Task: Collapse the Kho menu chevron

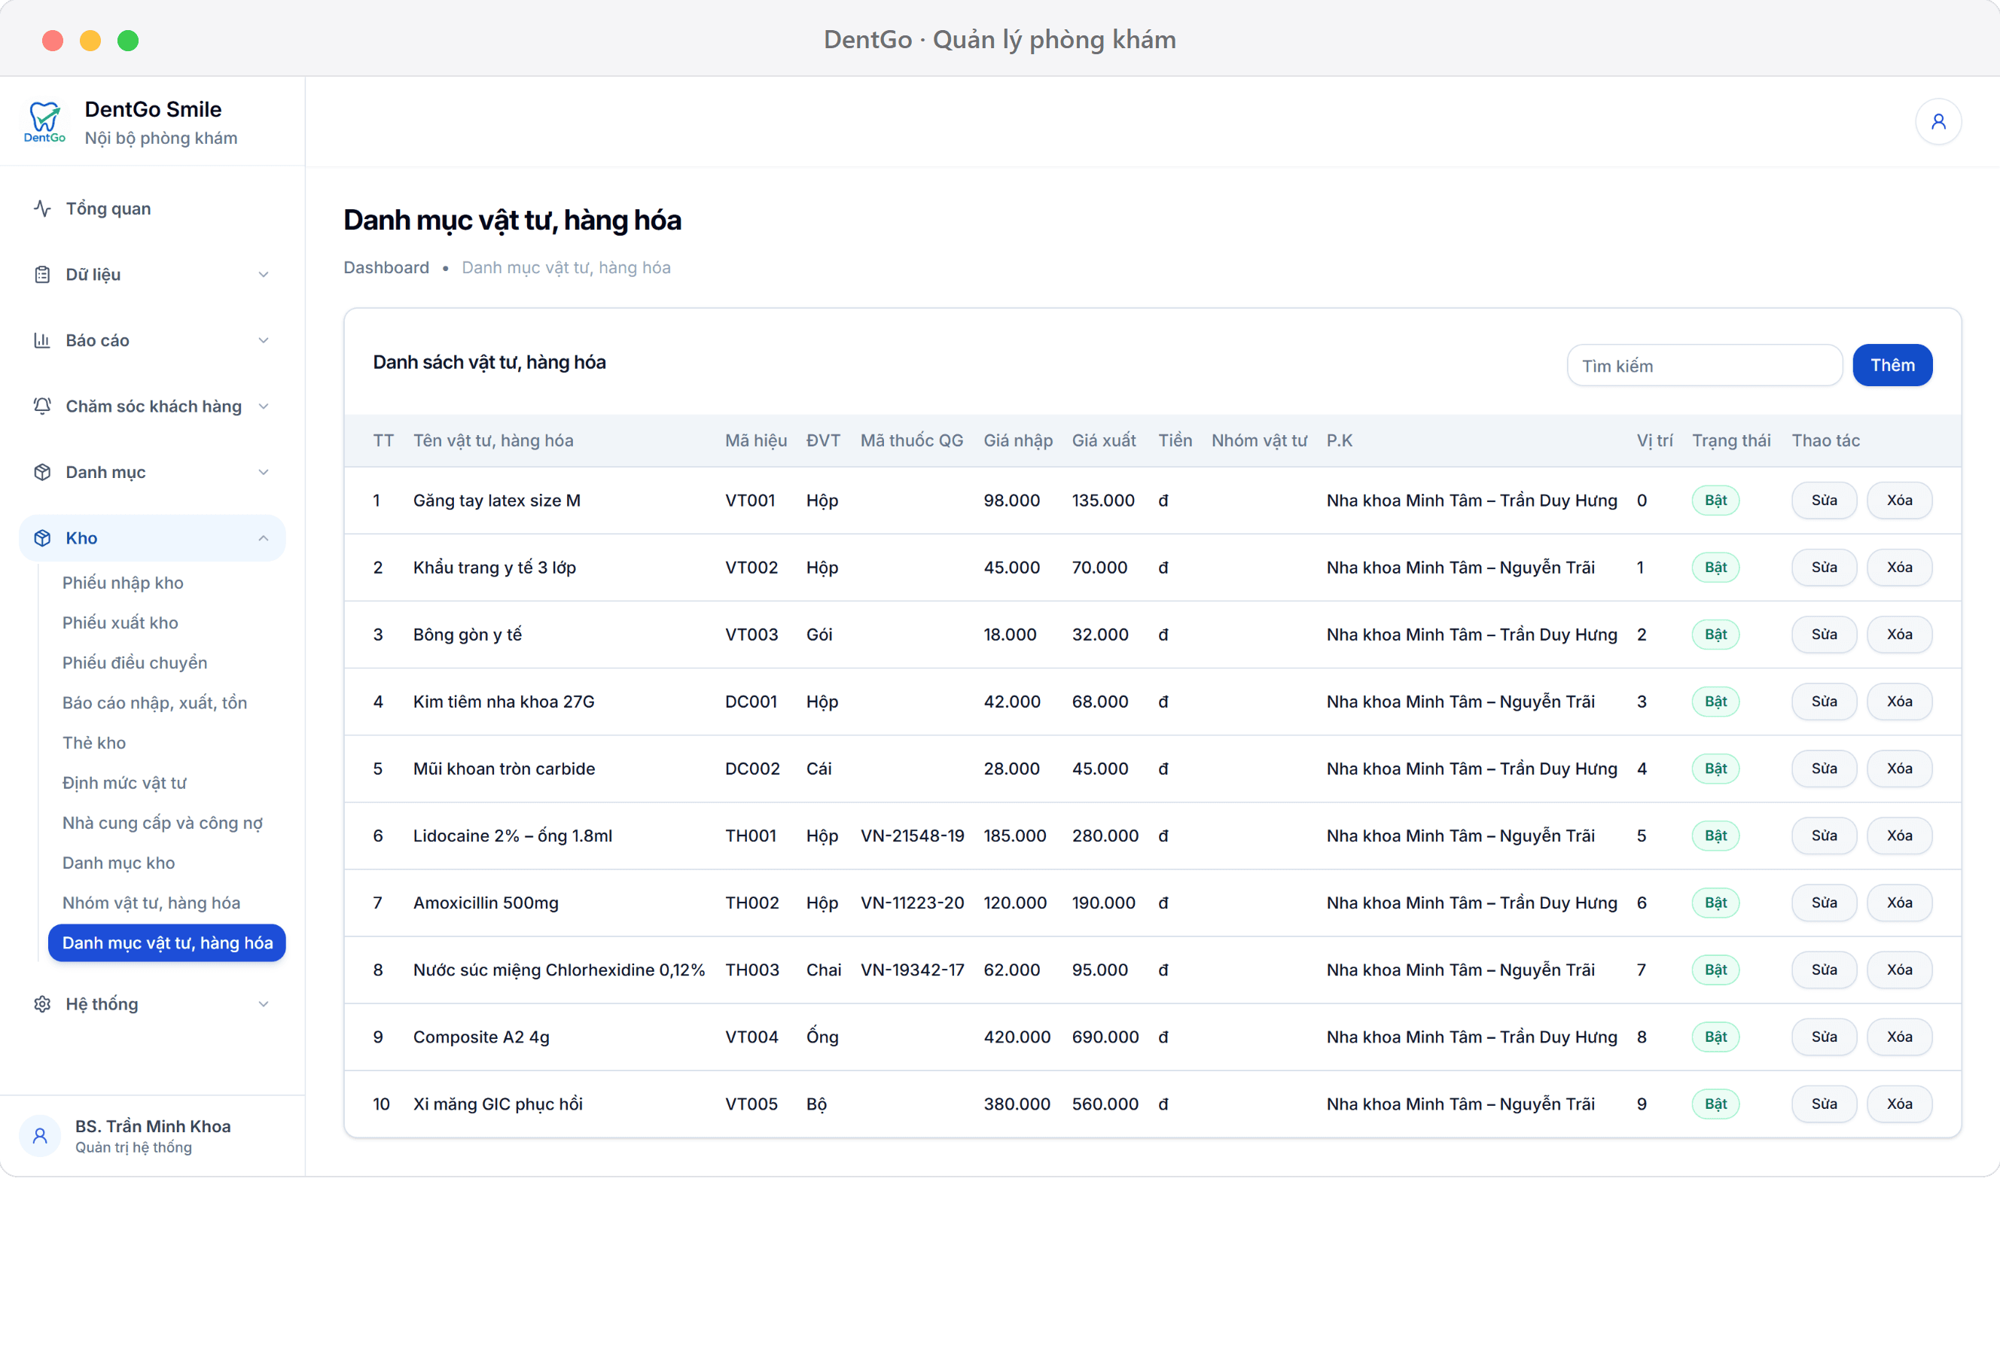Action: (x=264, y=538)
